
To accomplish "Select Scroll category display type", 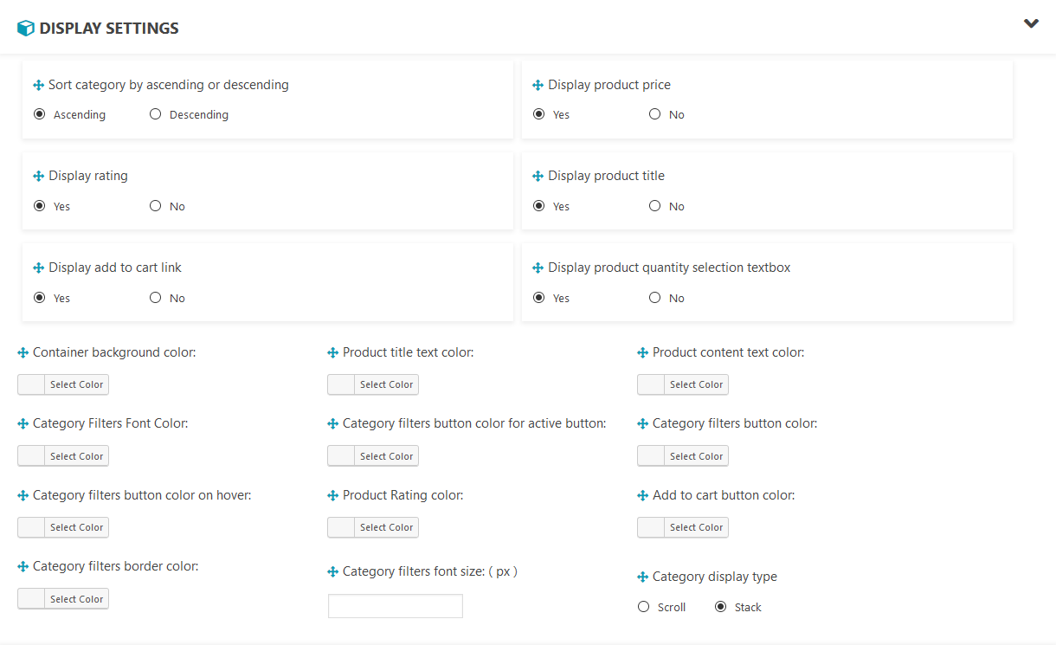I will pos(643,607).
